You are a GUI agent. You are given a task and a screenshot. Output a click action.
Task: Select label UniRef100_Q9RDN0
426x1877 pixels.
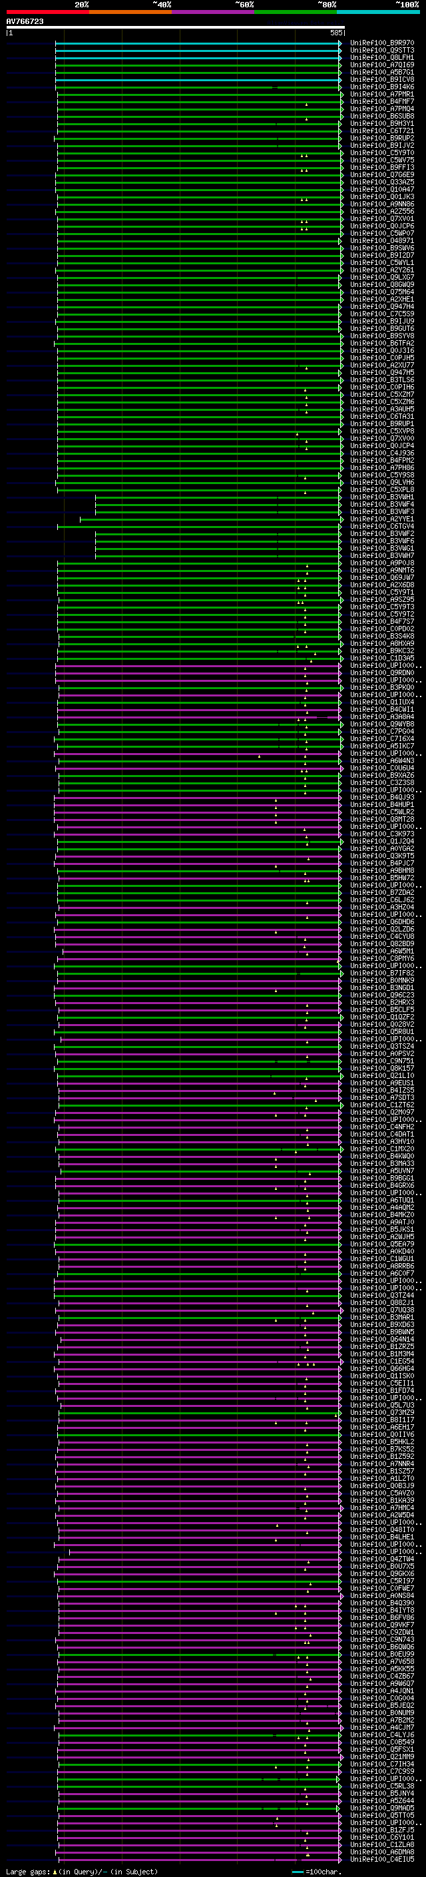click(381, 673)
